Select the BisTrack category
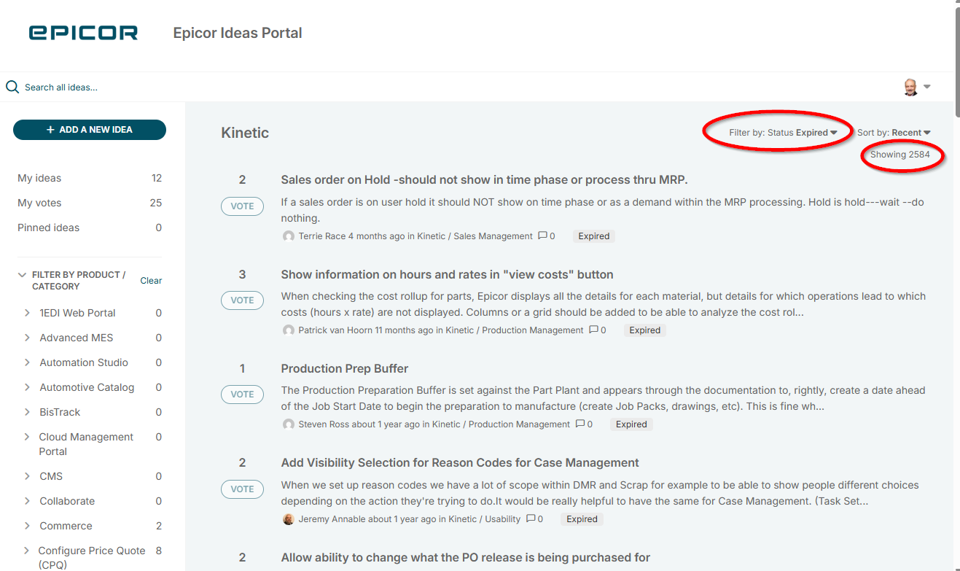Viewport: 960px width, 571px height. (x=60, y=412)
